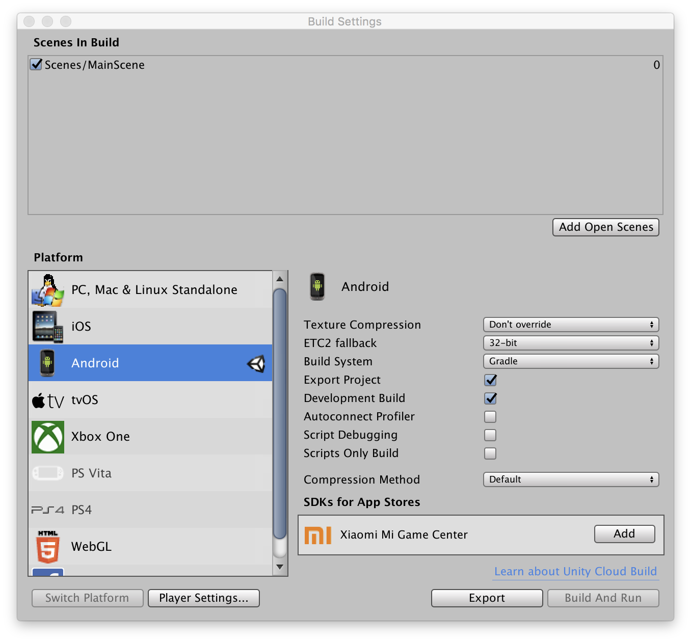Disable Export Project
This screenshot has height=642, width=691.
(x=490, y=380)
